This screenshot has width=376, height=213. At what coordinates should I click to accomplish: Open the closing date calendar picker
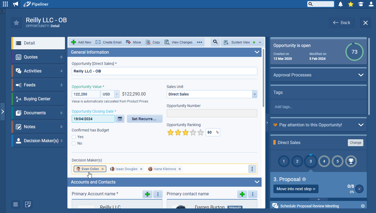click(x=120, y=119)
